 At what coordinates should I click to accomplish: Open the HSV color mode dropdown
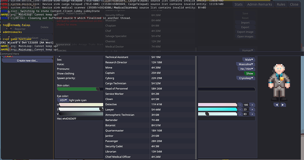(63, 100)
